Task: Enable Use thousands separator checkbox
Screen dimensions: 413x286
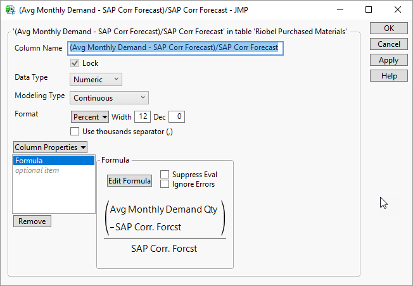Action: click(x=75, y=132)
